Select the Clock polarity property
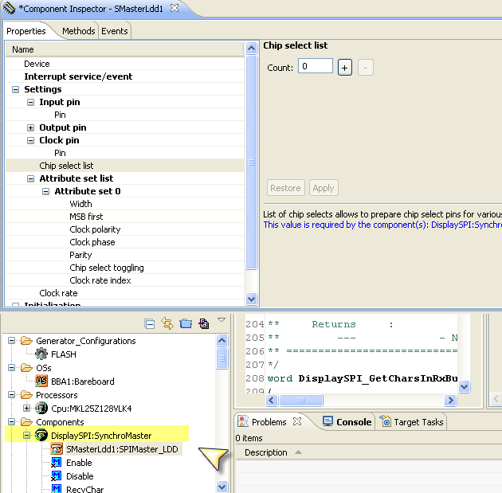The image size is (502, 493). click(125, 229)
